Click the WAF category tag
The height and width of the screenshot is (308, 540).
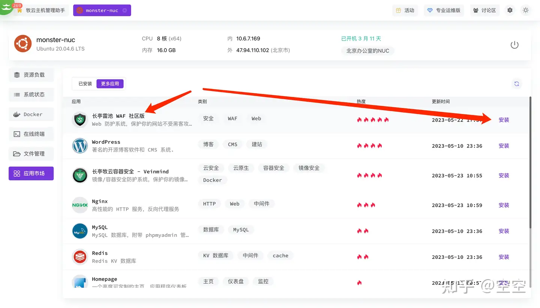(x=232, y=119)
